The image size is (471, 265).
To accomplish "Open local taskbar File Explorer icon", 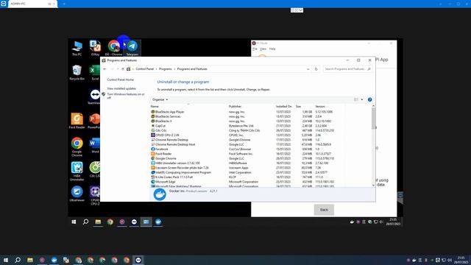I will [29, 260].
